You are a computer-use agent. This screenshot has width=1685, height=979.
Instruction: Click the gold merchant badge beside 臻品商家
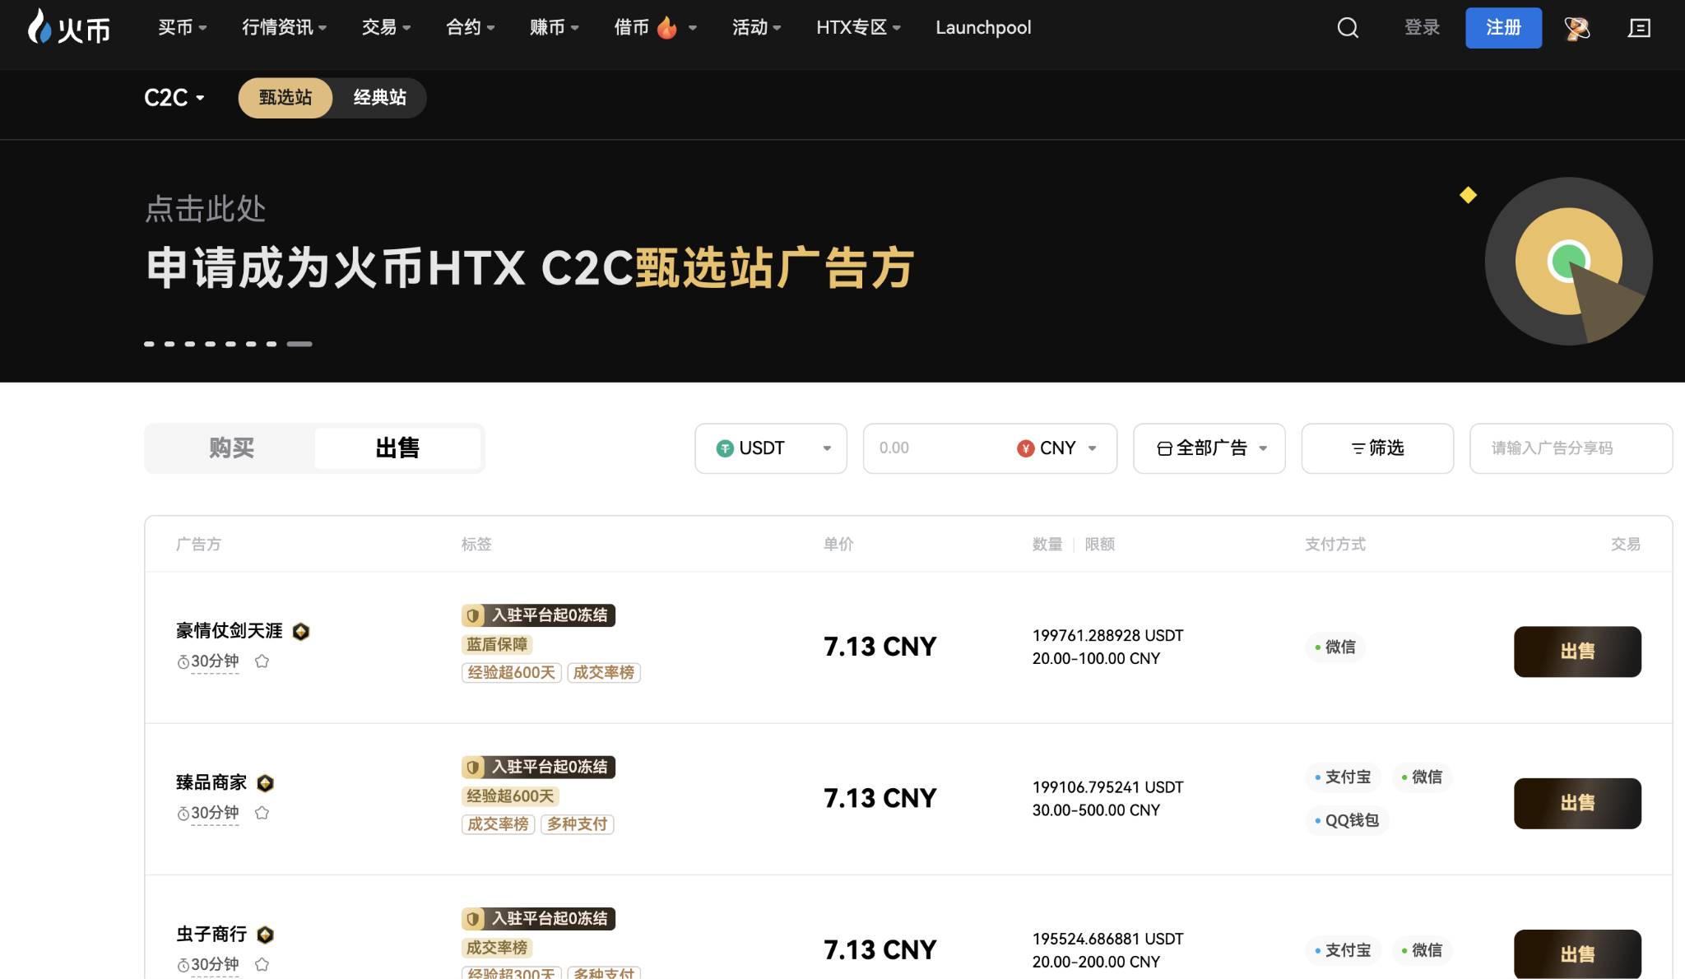(x=265, y=782)
